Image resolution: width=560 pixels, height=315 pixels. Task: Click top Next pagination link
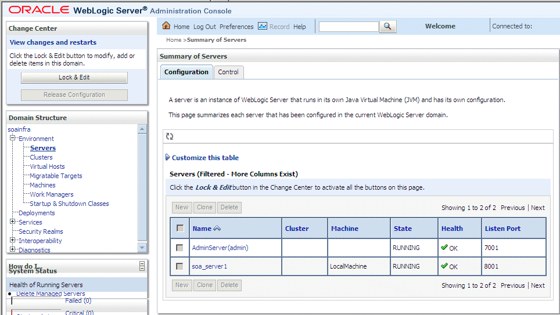(537, 208)
